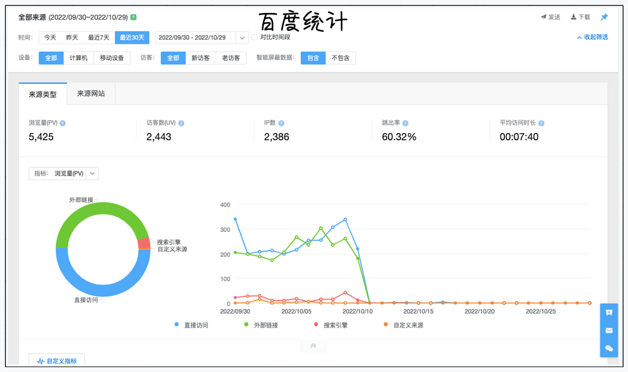The height and width of the screenshot is (372, 628).
Task: Click the 自定义指标 button
Action: point(56,359)
